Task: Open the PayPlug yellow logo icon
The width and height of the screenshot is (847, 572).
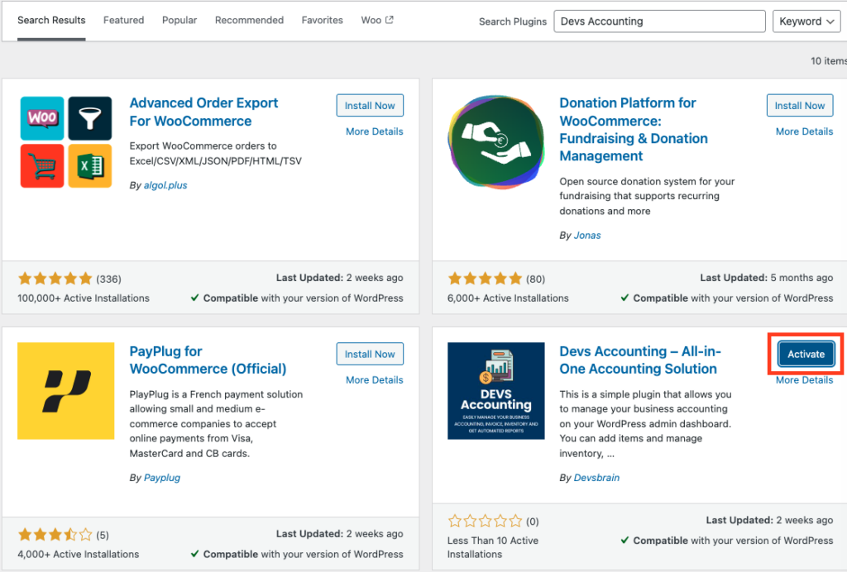Action: [66, 391]
